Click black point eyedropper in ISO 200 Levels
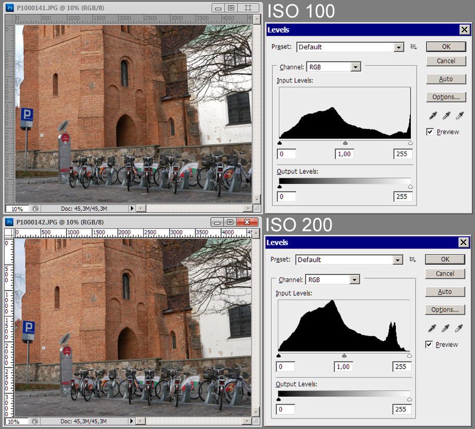 click(432, 328)
